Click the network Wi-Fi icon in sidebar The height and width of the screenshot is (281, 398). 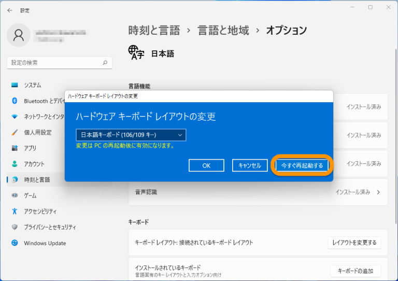[15, 117]
